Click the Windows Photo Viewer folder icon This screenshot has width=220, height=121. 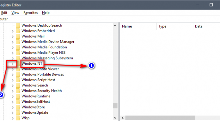tap(18, 69)
